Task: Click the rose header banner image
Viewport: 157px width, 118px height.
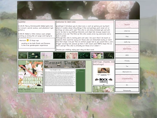Action: [78, 10]
